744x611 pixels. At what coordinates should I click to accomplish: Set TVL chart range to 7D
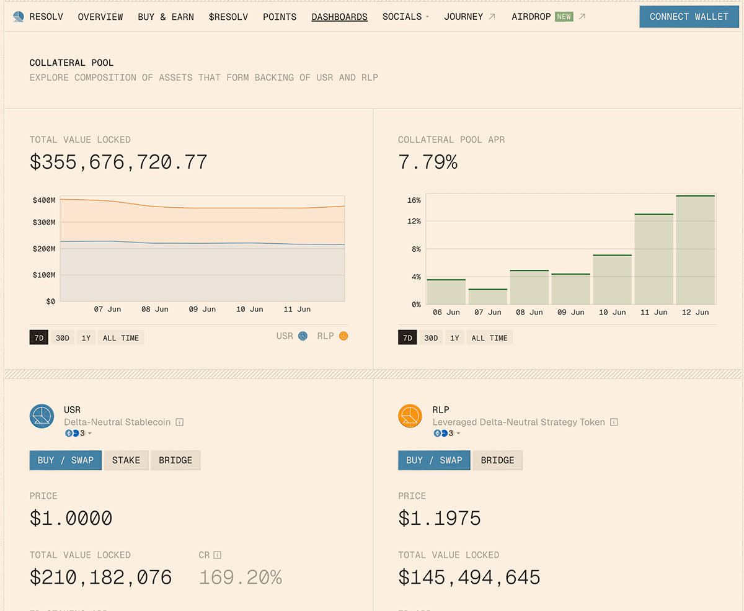click(39, 338)
